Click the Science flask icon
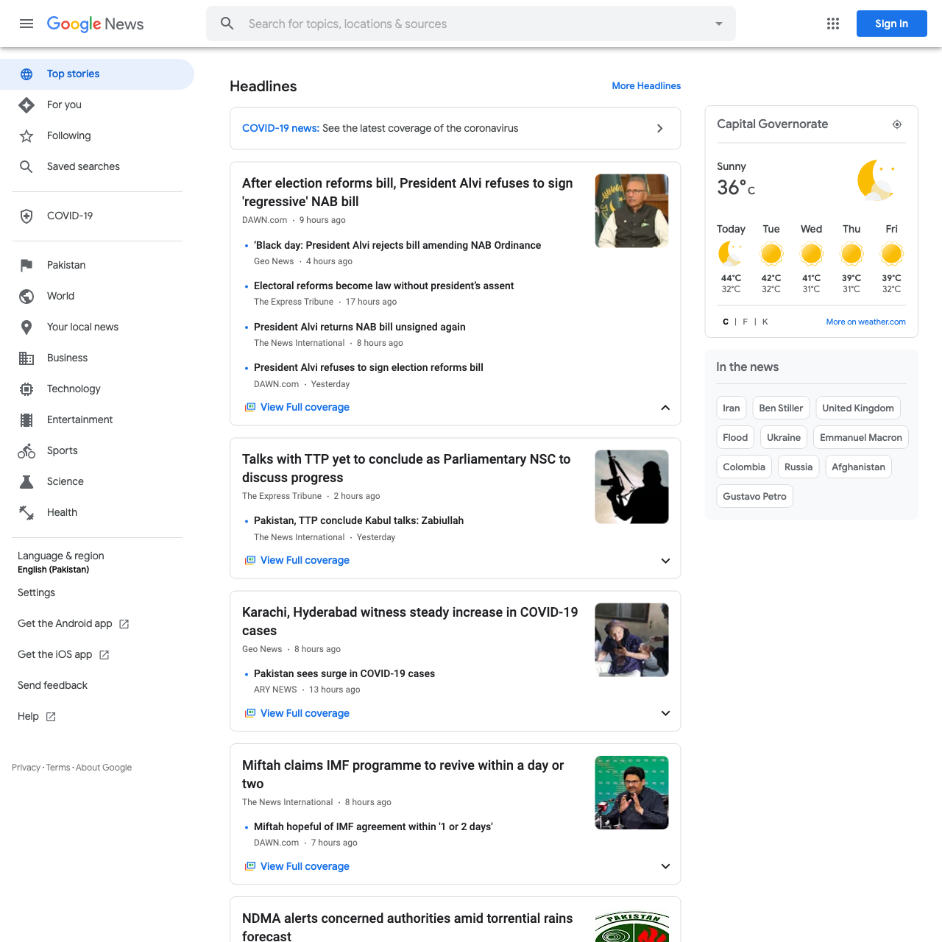The image size is (942, 942). (26, 482)
